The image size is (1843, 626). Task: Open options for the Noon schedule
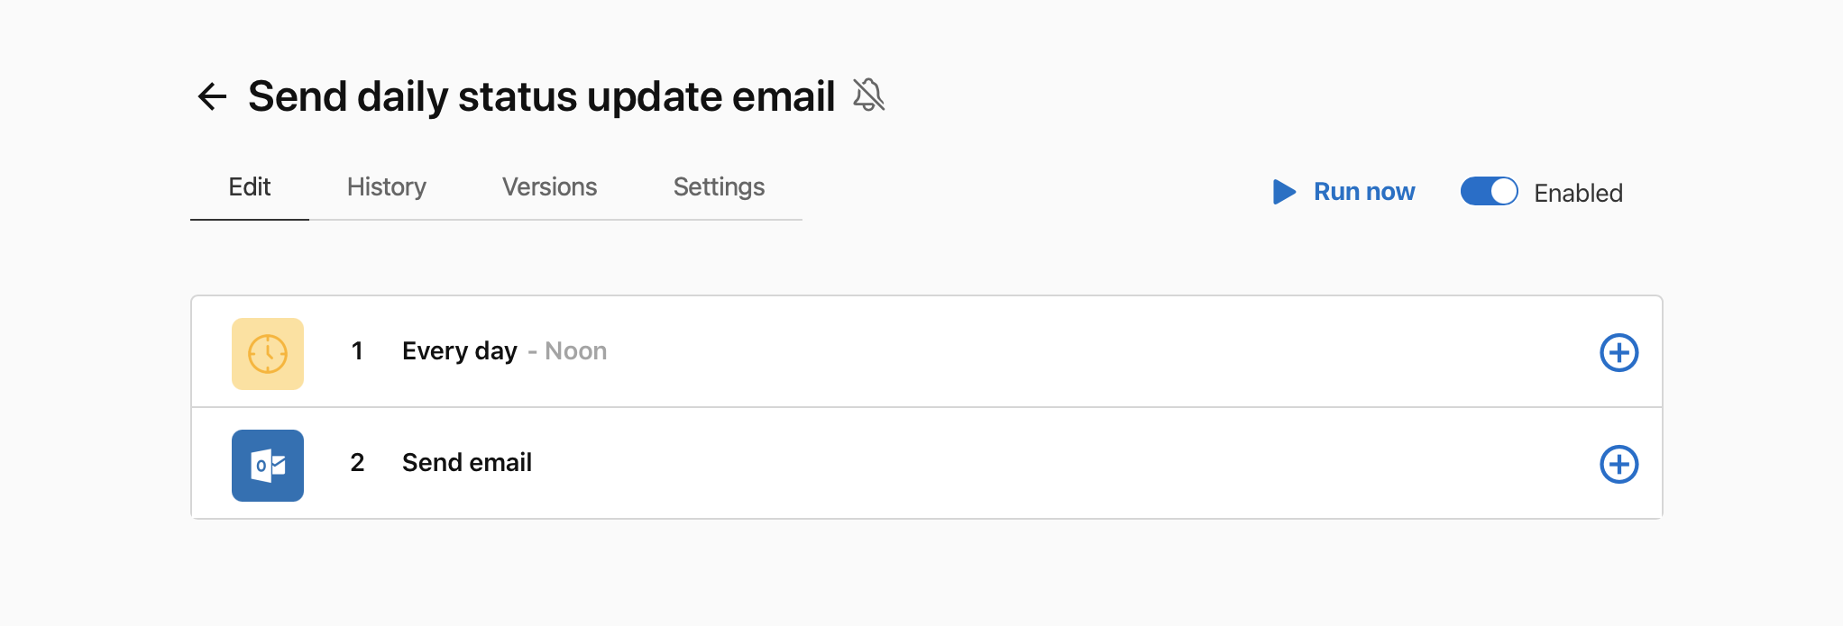[575, 351]
